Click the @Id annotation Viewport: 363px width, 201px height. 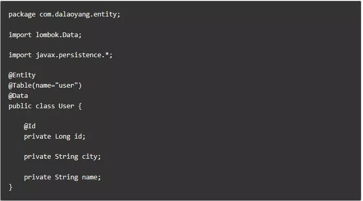[x=29, y=126]
